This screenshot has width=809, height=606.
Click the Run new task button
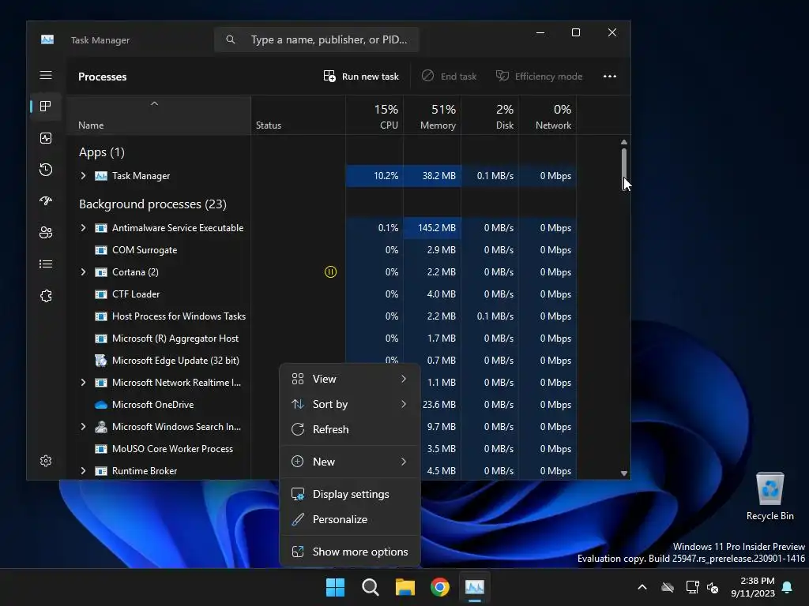(361, 77)
